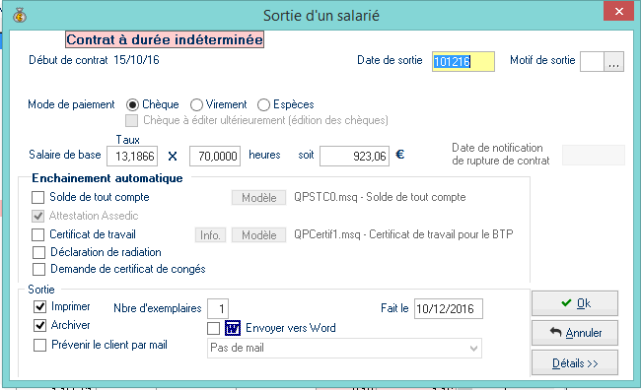The width and height of the screenshot is (641, 390).
Task: Enable Solde de tout compte checkbox
Action: coord(38,198)
